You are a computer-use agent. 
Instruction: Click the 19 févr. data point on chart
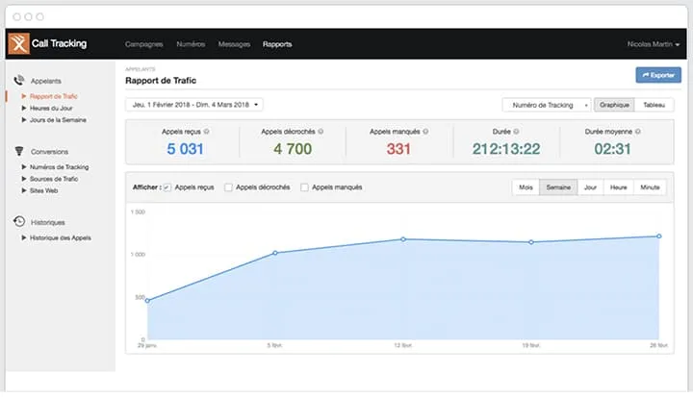point(531,242)
